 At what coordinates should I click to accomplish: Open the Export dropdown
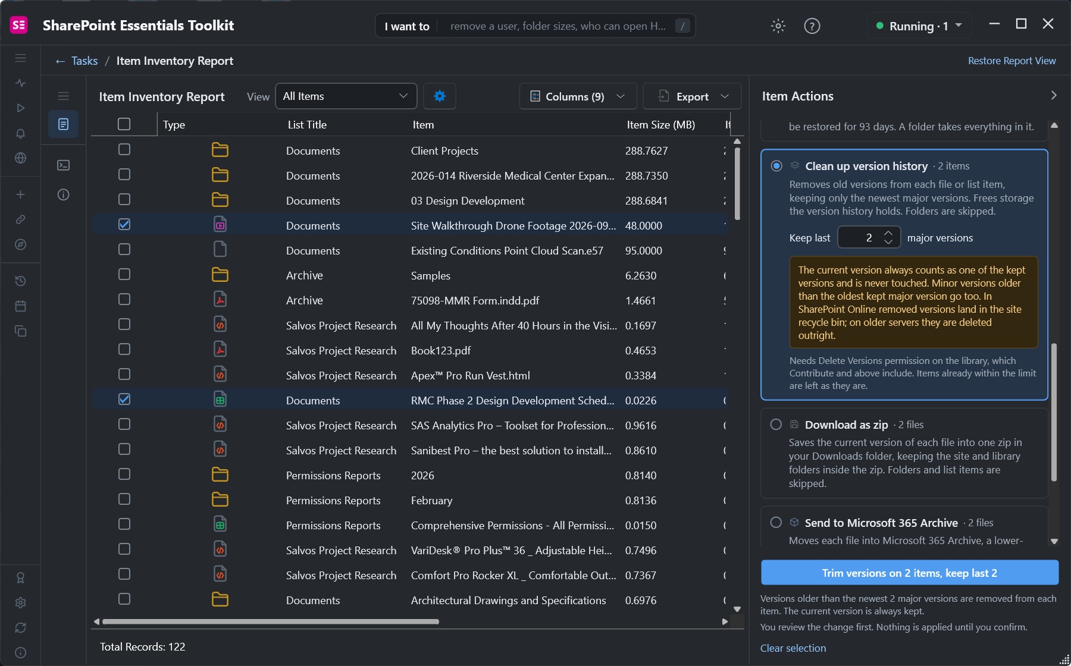(692, 96)
